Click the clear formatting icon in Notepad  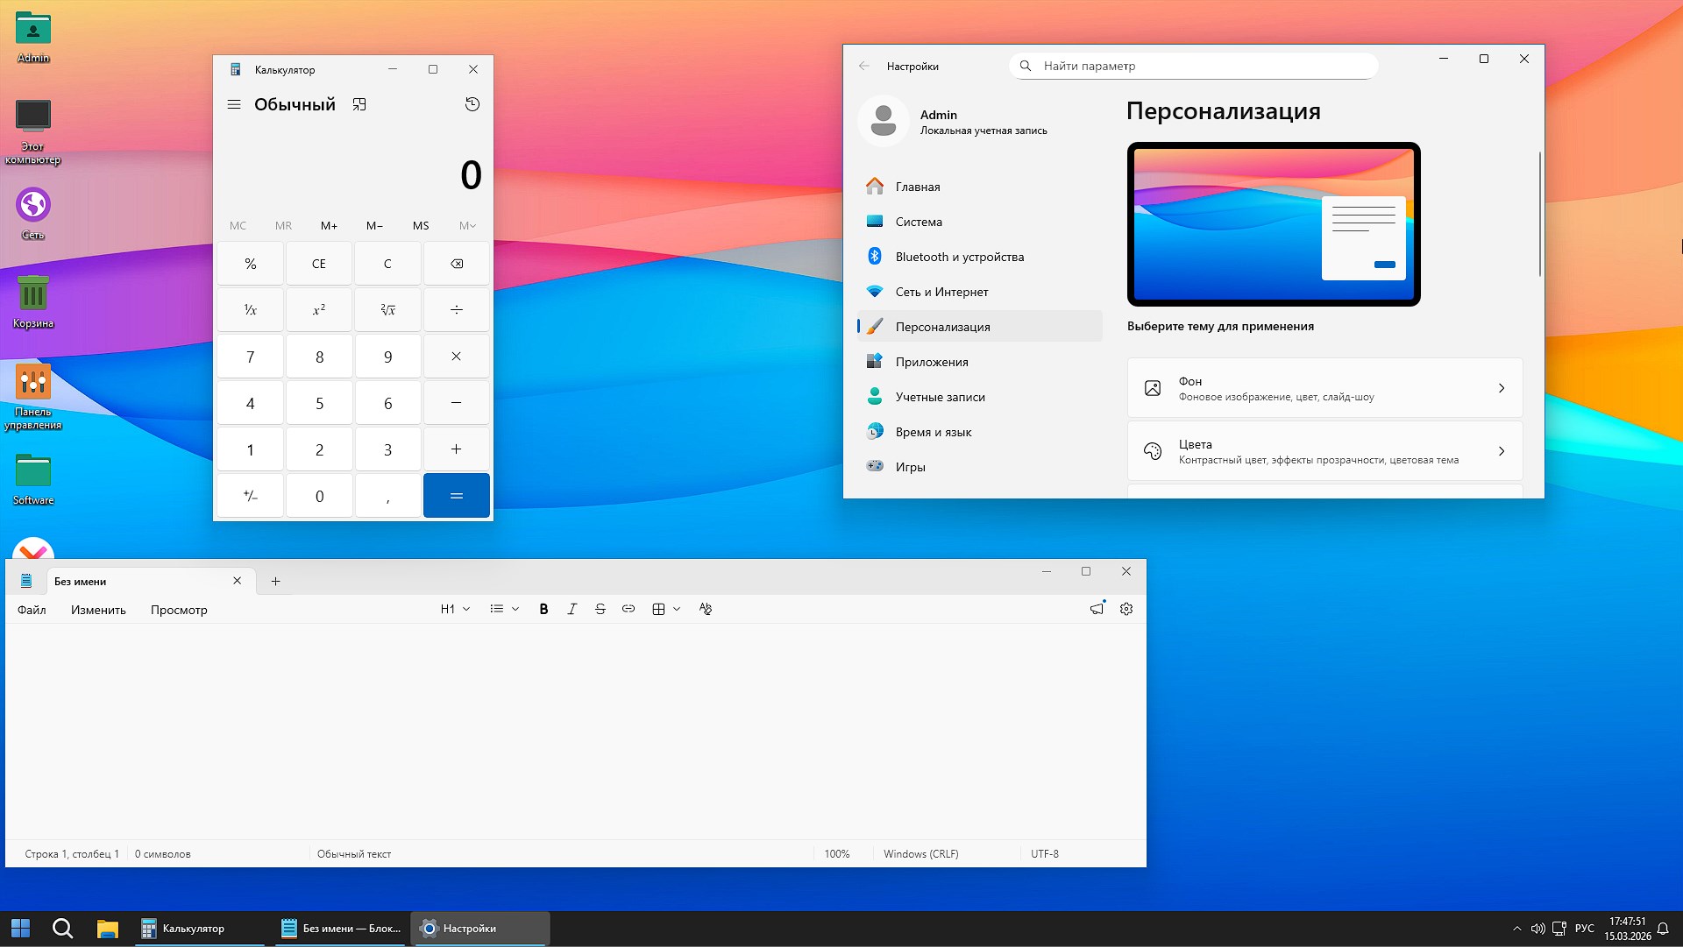pos(706,609)
